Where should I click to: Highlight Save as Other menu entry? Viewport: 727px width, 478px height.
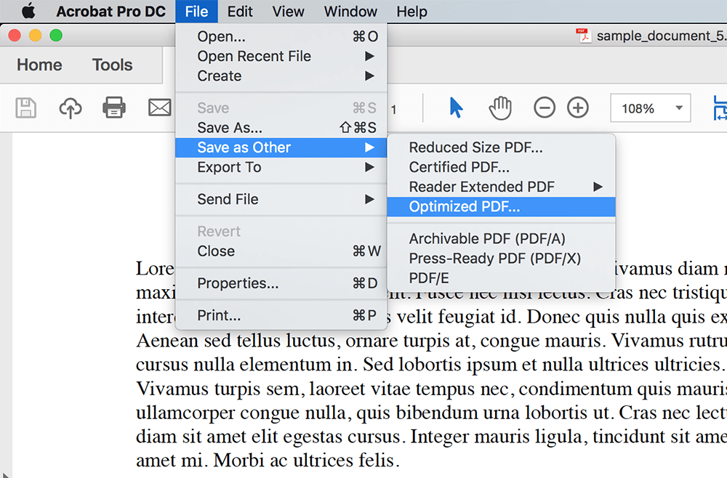[x=281, y=147]
